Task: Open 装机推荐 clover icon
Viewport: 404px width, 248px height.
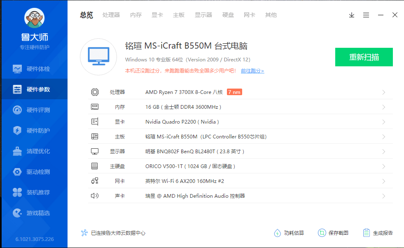Action: coord(17,192)
